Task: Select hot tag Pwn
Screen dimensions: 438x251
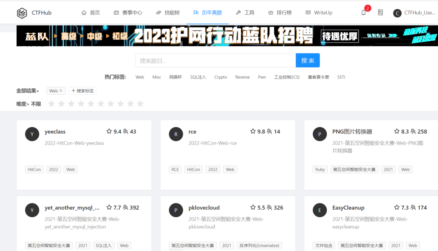Action: tap(262, 77)
